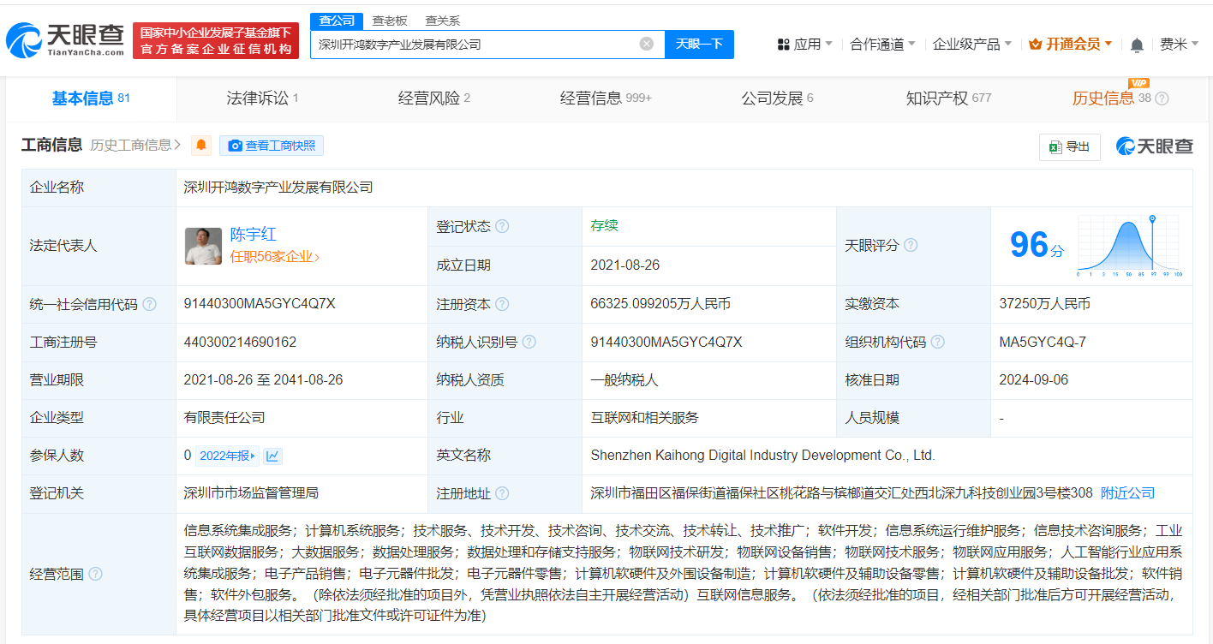Click help icon next to 组织机构代码
This screenshot has width=1213, height=644.
click(x=938, y=342)
